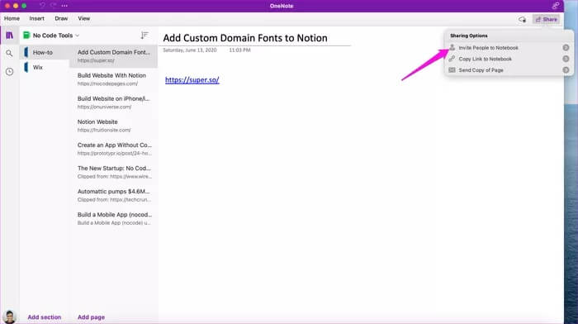
Task: Click help circle beside Copy Link
Action: 566,59
